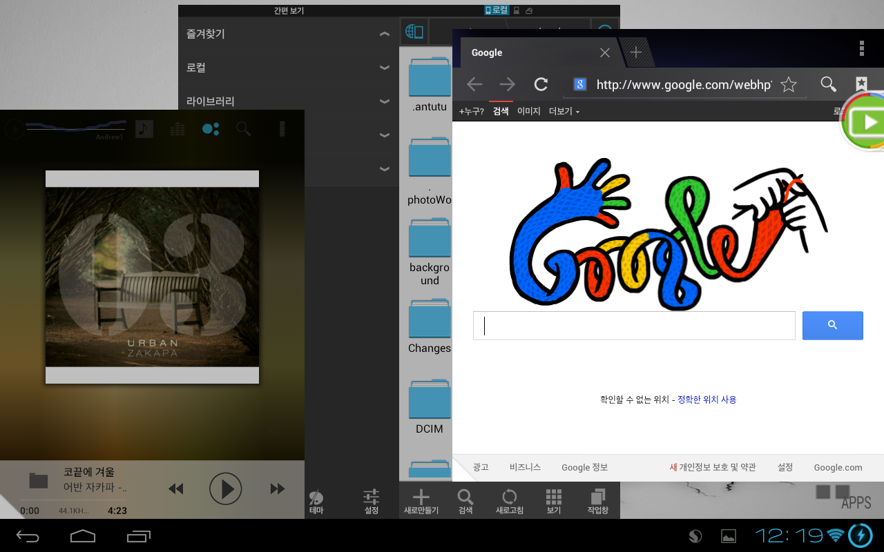884x552 pixels.
Task: Tap 작업창 windows in file manager toolbar
Action: (598, 502)
